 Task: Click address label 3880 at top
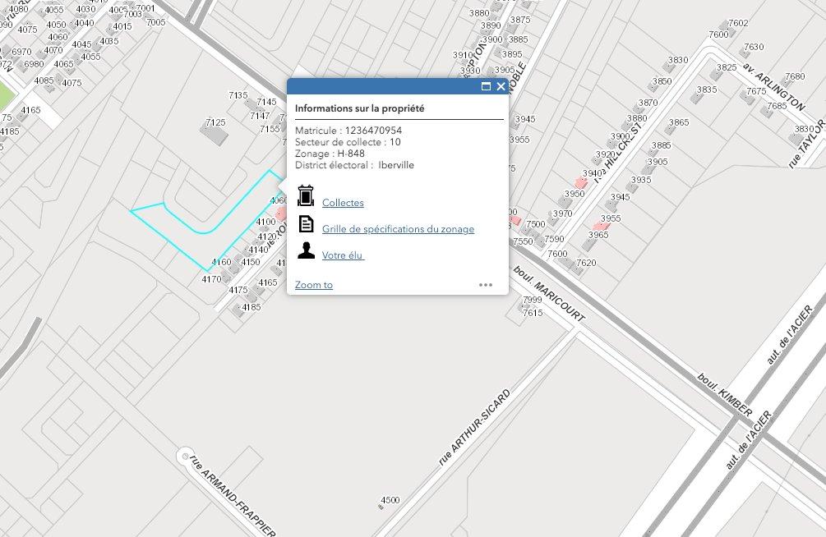(x=479, y=13)
